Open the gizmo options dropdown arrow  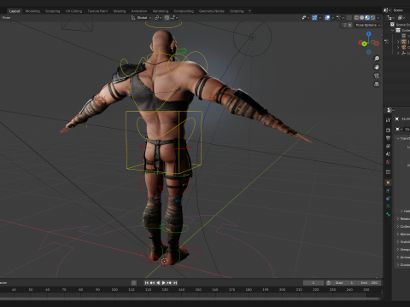click(319, 18)
